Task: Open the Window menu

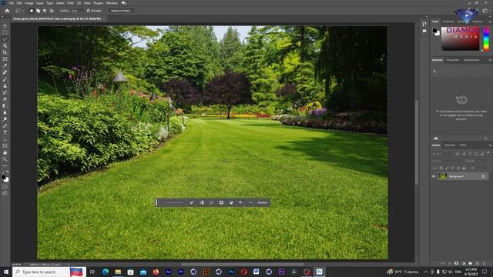Action: coord(112,3)
